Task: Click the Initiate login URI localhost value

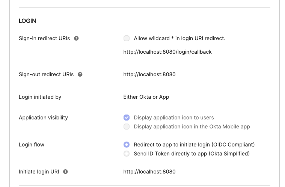Action: (x=149, y=172)
